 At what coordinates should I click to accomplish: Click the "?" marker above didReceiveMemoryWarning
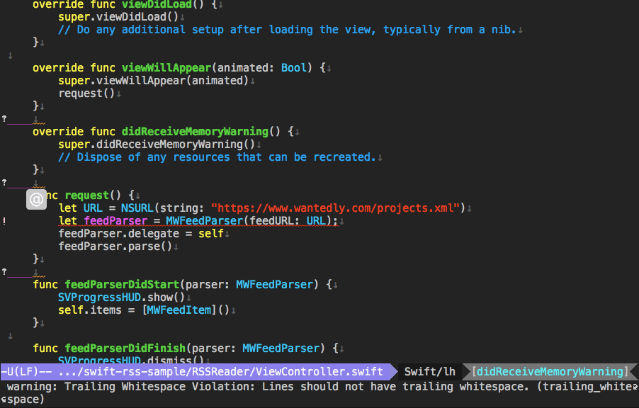[x=4, y=117]
